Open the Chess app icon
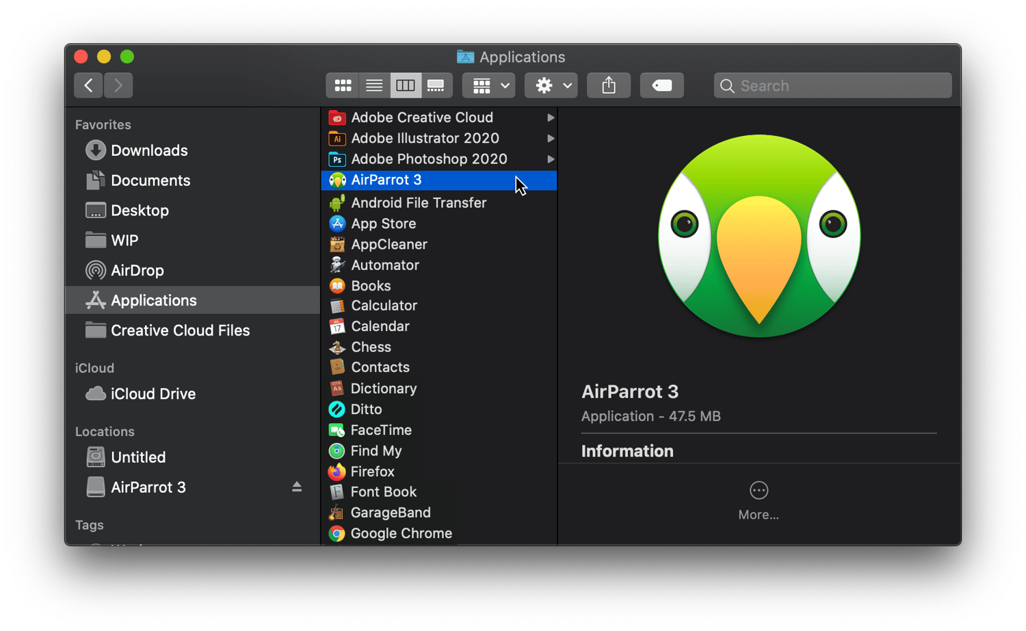The height and width of the screenshot is (631, 1026). point(337,347)
